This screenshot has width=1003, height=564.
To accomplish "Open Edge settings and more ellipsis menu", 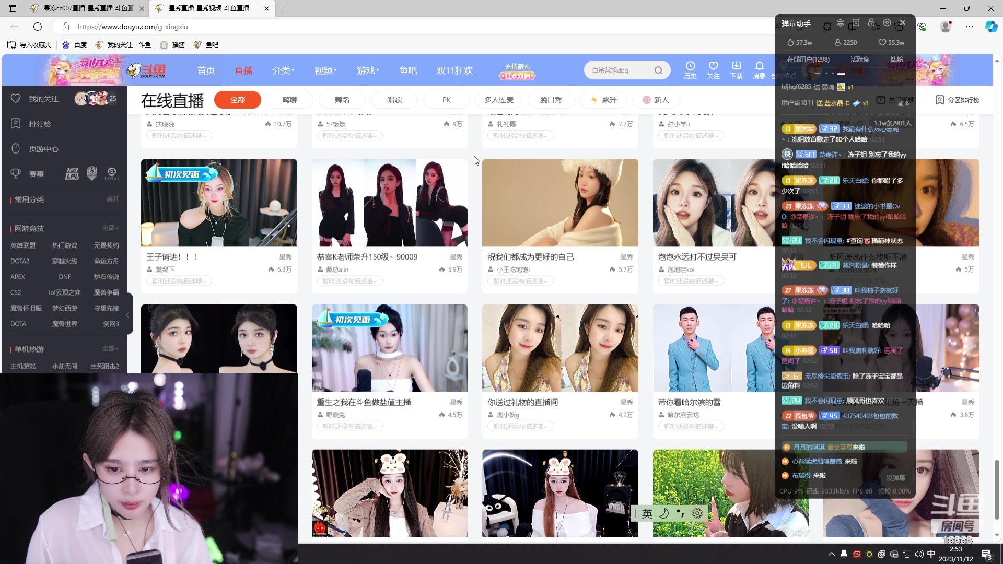I will click(970, 27).
